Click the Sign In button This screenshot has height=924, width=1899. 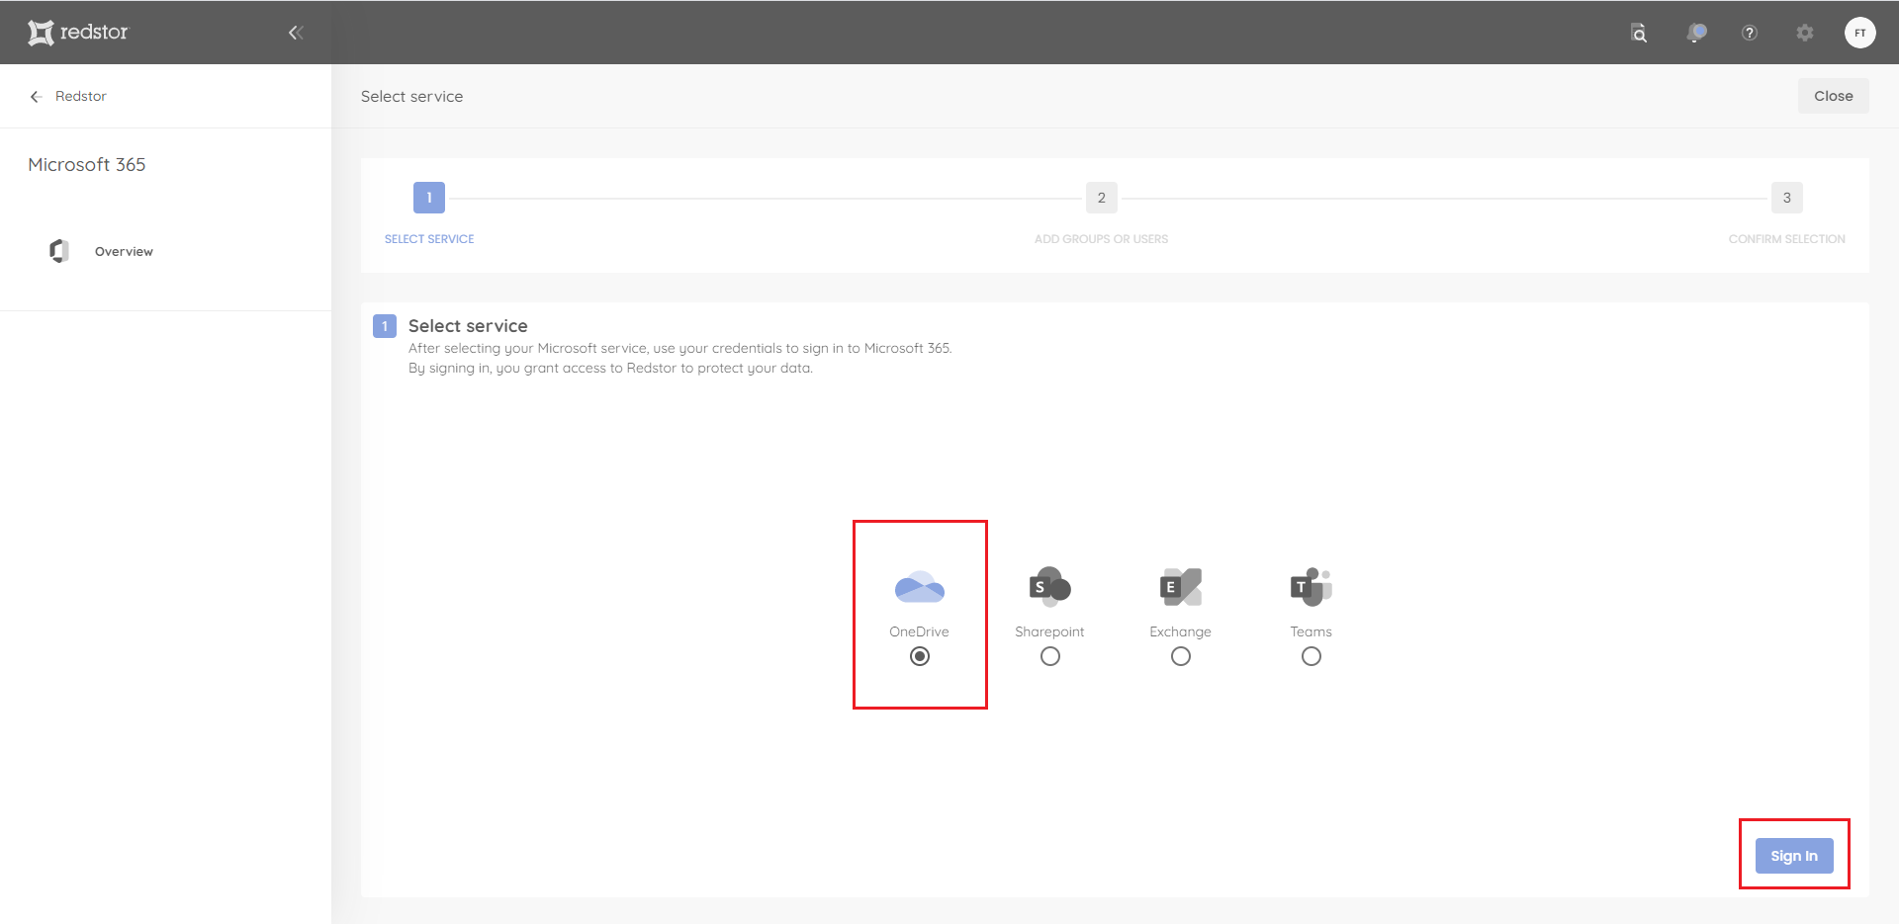[1794, 856]
